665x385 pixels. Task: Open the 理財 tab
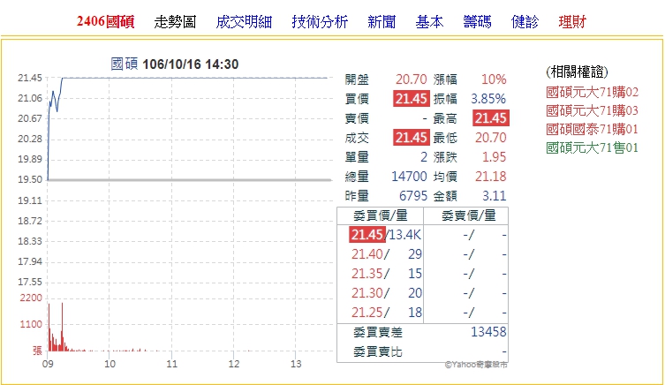(x=572, y=21)
